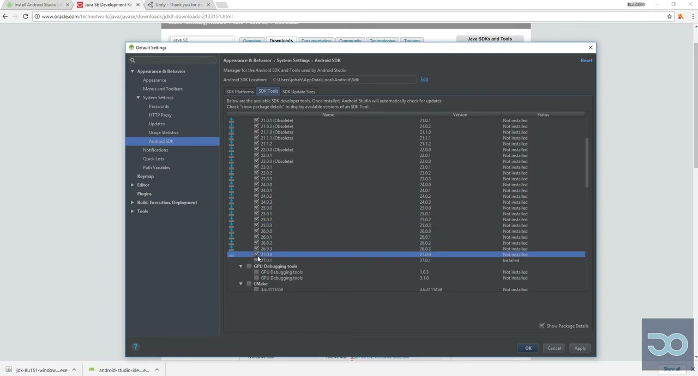Click the Edit link for SDK location
698x376 pixels.
(424, 80)
